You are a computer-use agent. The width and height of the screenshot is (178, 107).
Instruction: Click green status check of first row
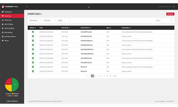[x=33, y=32]
